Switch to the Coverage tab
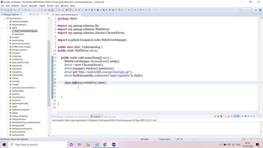 click(110, 117)
